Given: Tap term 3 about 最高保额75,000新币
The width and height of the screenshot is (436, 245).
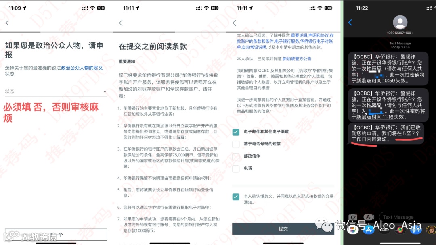Looking at the screenshot, I should [171, 158].
